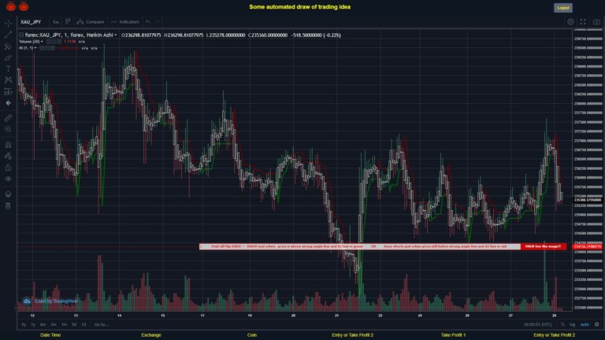Toggle hide all drawings eye icon

[8, 179]
